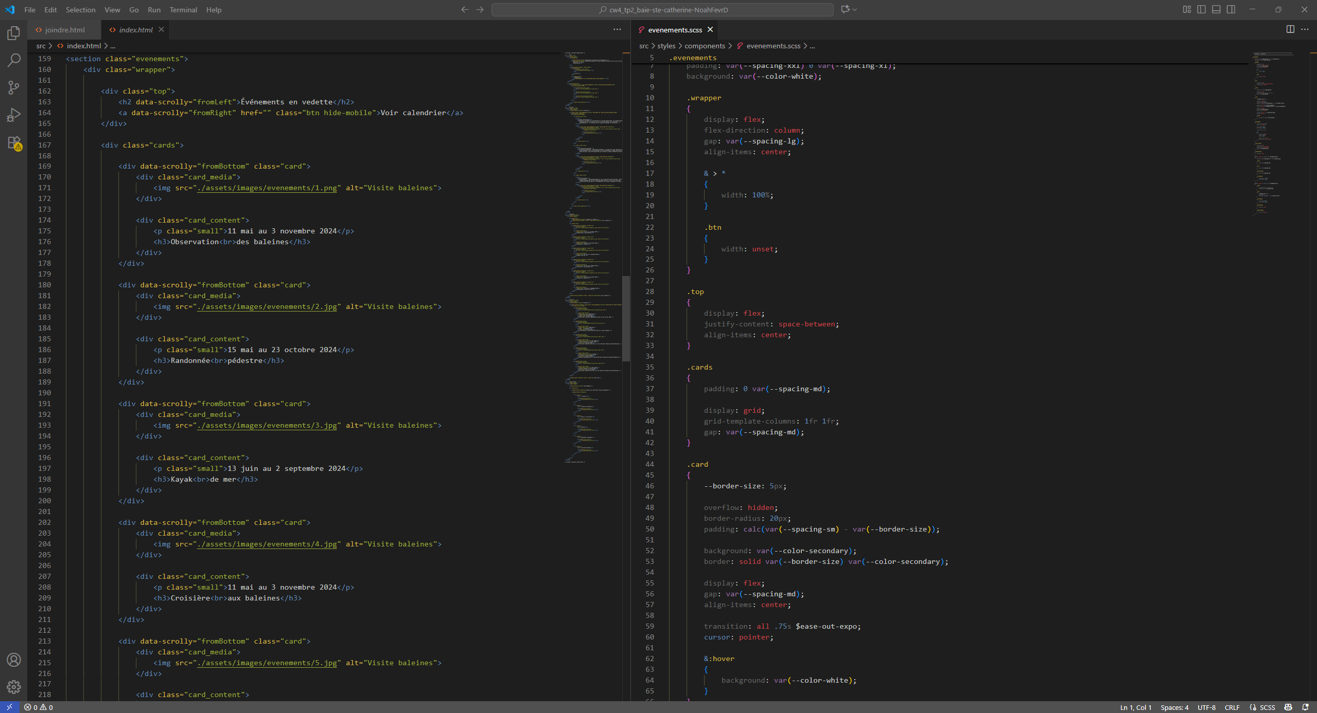Toggle the secondary sidebar layout button
The width and height of the screenshot is (1317, 713).
[1231, 9]
